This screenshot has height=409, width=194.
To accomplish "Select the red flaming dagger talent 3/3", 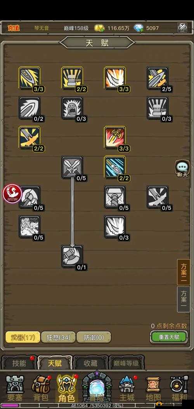I will click(115, 137).
